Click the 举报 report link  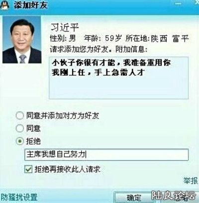(191, 181)
